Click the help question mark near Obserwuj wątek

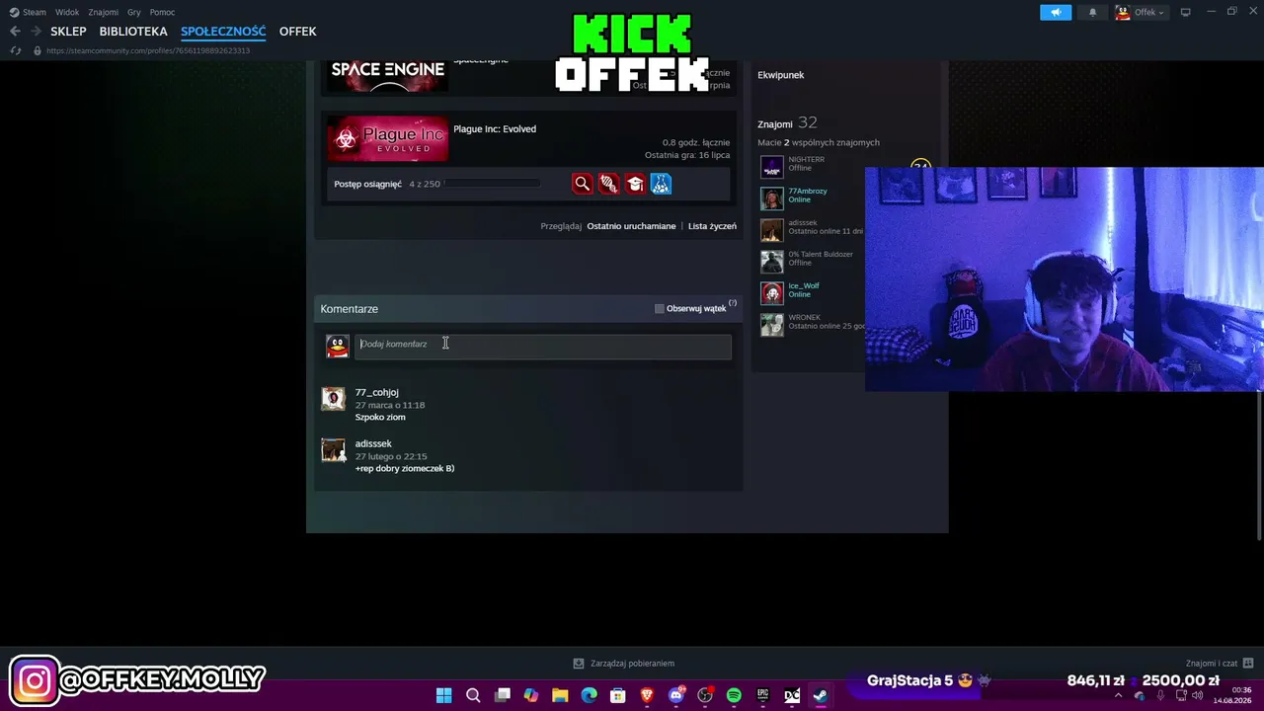733,303
